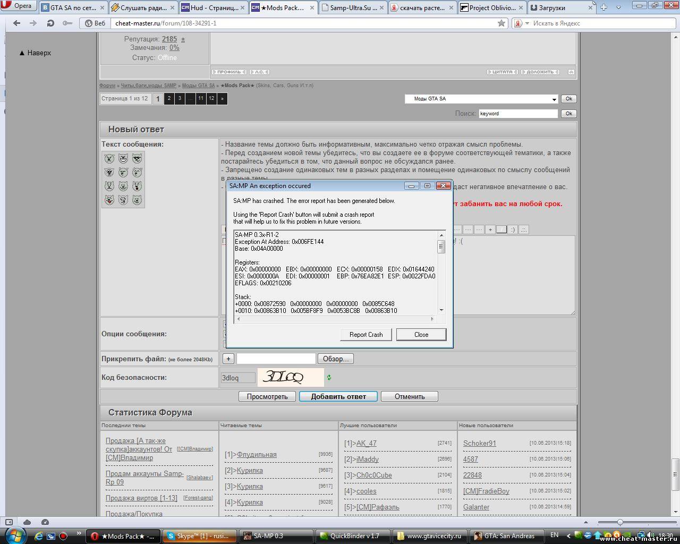Bookmark the page with the star icon
Screen dimensions: 680x544
point(501,23)
